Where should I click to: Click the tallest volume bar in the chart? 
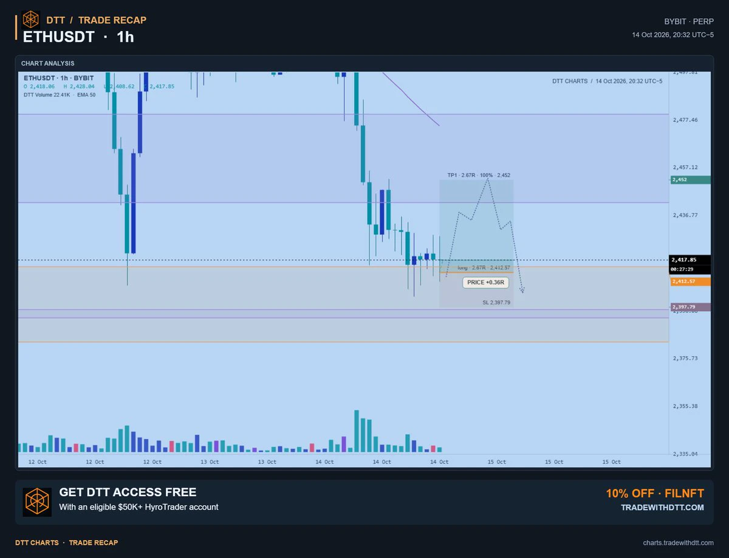[x=357, y=431]
